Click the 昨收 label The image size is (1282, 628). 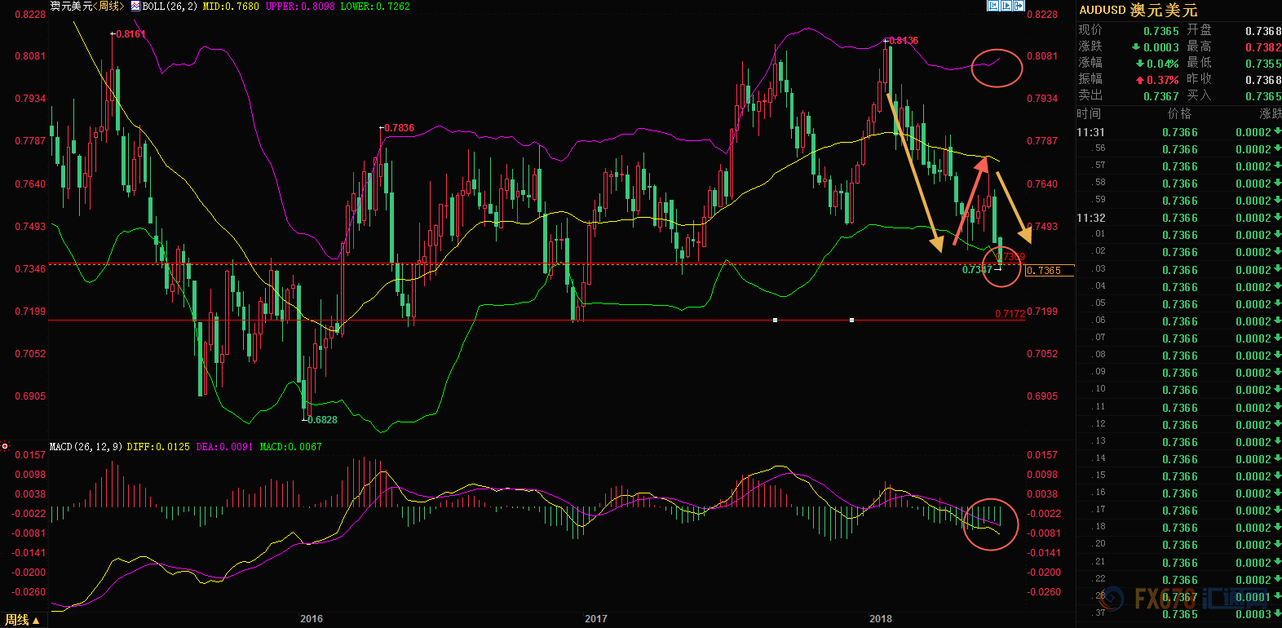coord(1199,79)
